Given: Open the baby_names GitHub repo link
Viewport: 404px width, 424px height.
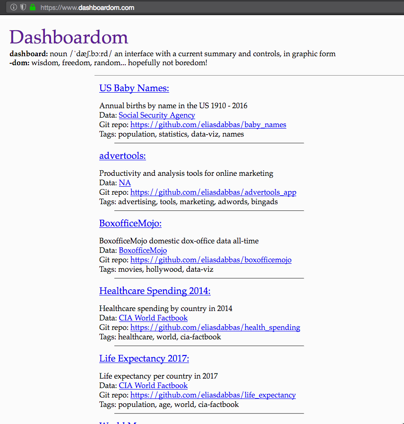Looking at the screenshot, I should (208, 125).
